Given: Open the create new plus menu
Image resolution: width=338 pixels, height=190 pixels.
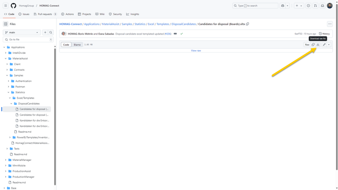Looking at the screenshot, I should (x=298, y=6).
